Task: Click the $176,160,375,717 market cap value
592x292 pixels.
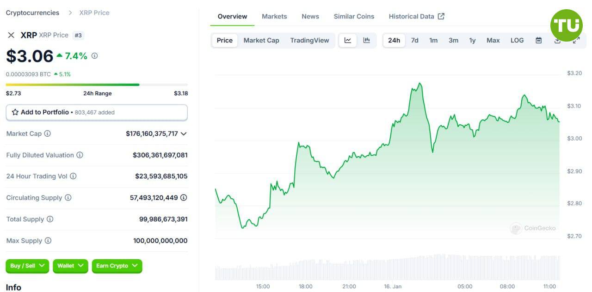Action: click(152, 134)
